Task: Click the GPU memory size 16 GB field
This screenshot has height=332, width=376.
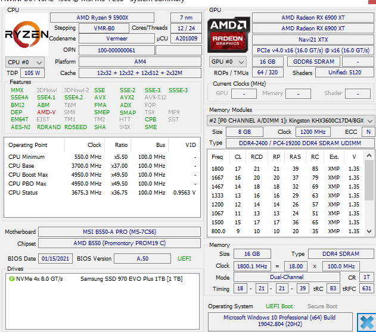Action: point(268,62)
